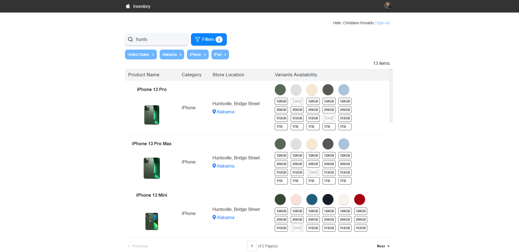Select starlight swatch for iPhone 13 Mini
Image resolution: width=519 pixels, height=252 pixels.
pos(344,199)
